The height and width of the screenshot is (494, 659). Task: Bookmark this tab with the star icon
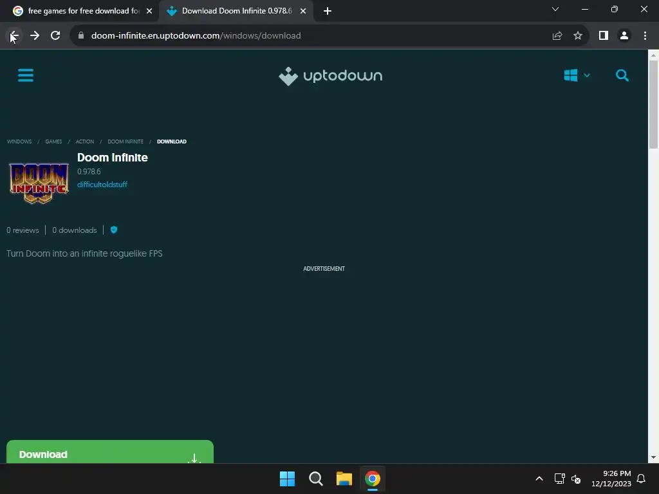[578, 36]
